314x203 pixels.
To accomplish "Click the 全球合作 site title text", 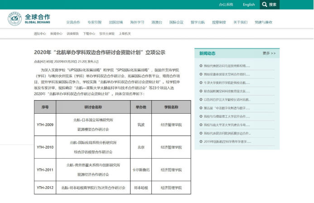I will point(38,17).
